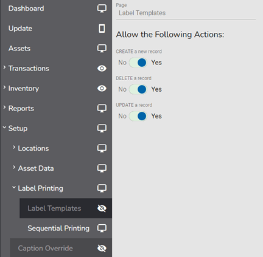Click the monitor icon beside Dashboard

coord(102,9)
